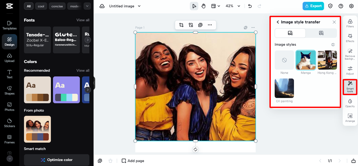Screen dimensions: 358x166
Task: Open more options in floating image toolbar
Action: click(210, 25)
